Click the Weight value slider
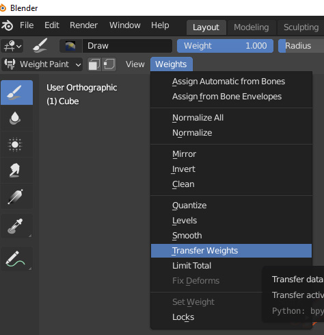The width and height of the screenshot is (324, 335). point(225,46)
